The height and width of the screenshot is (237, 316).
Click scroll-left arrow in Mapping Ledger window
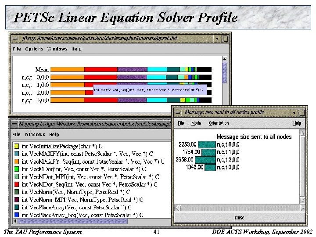pos(15,221)
